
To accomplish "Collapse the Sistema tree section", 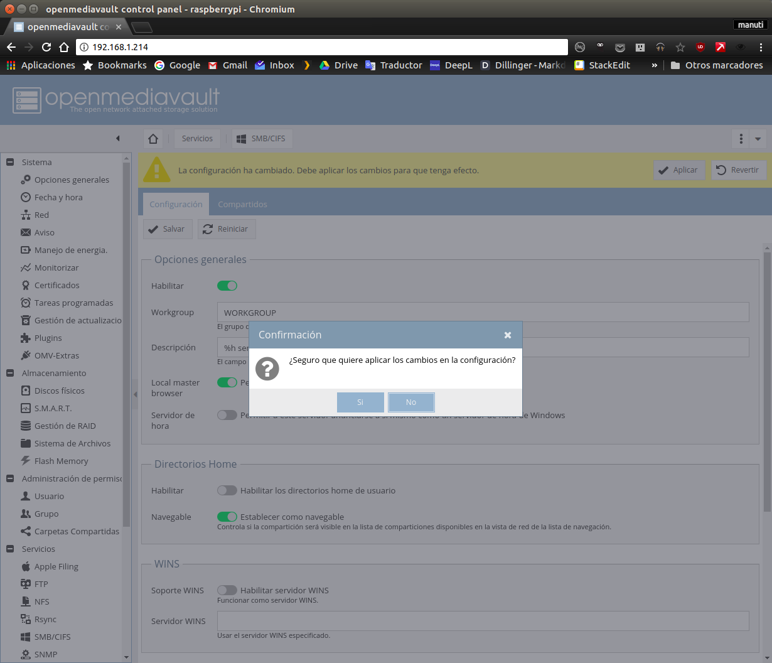I will (10, 162).
